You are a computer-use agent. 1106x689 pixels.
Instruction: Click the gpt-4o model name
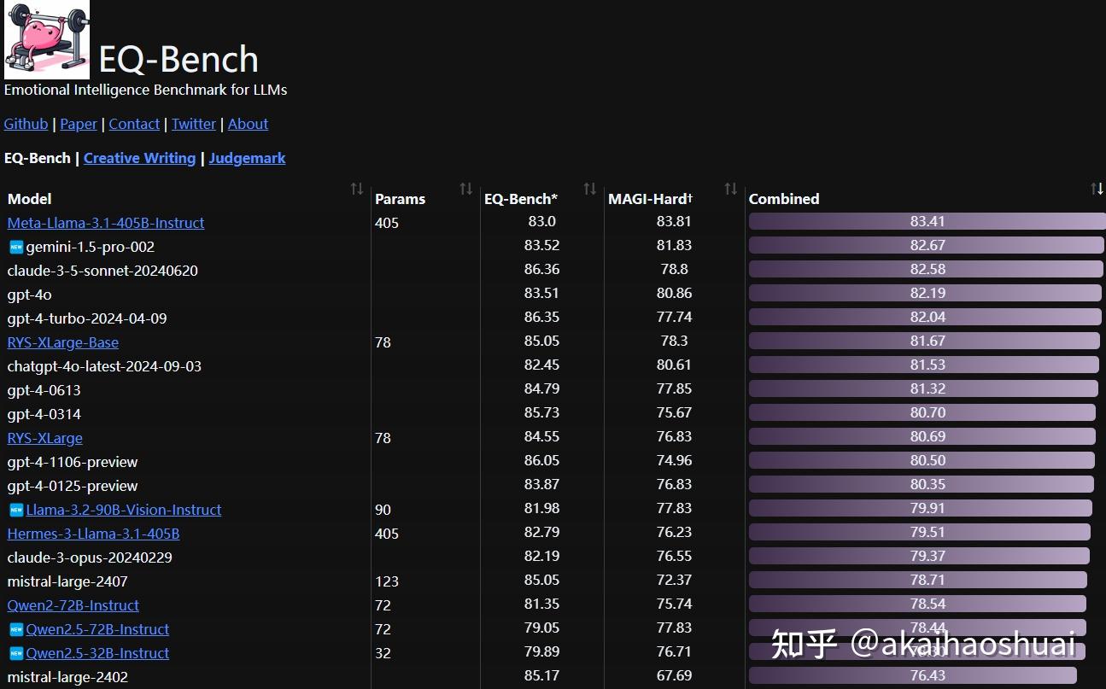pos(30,295)
